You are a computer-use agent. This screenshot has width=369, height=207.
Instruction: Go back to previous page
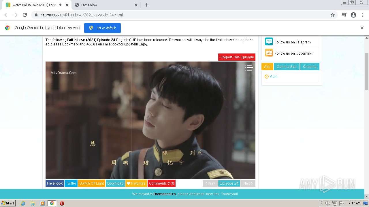[x=6, y=15]
